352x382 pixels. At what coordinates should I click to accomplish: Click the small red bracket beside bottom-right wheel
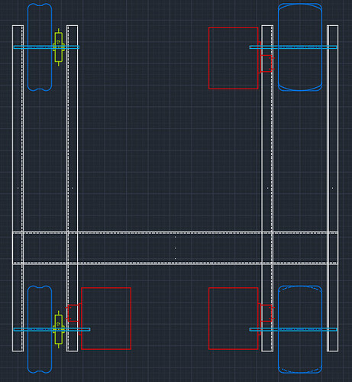point(266,313)
